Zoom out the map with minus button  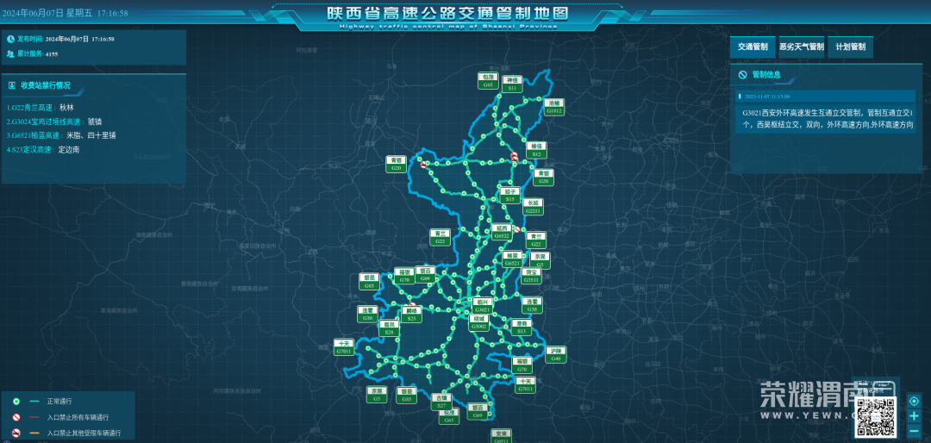914,430
